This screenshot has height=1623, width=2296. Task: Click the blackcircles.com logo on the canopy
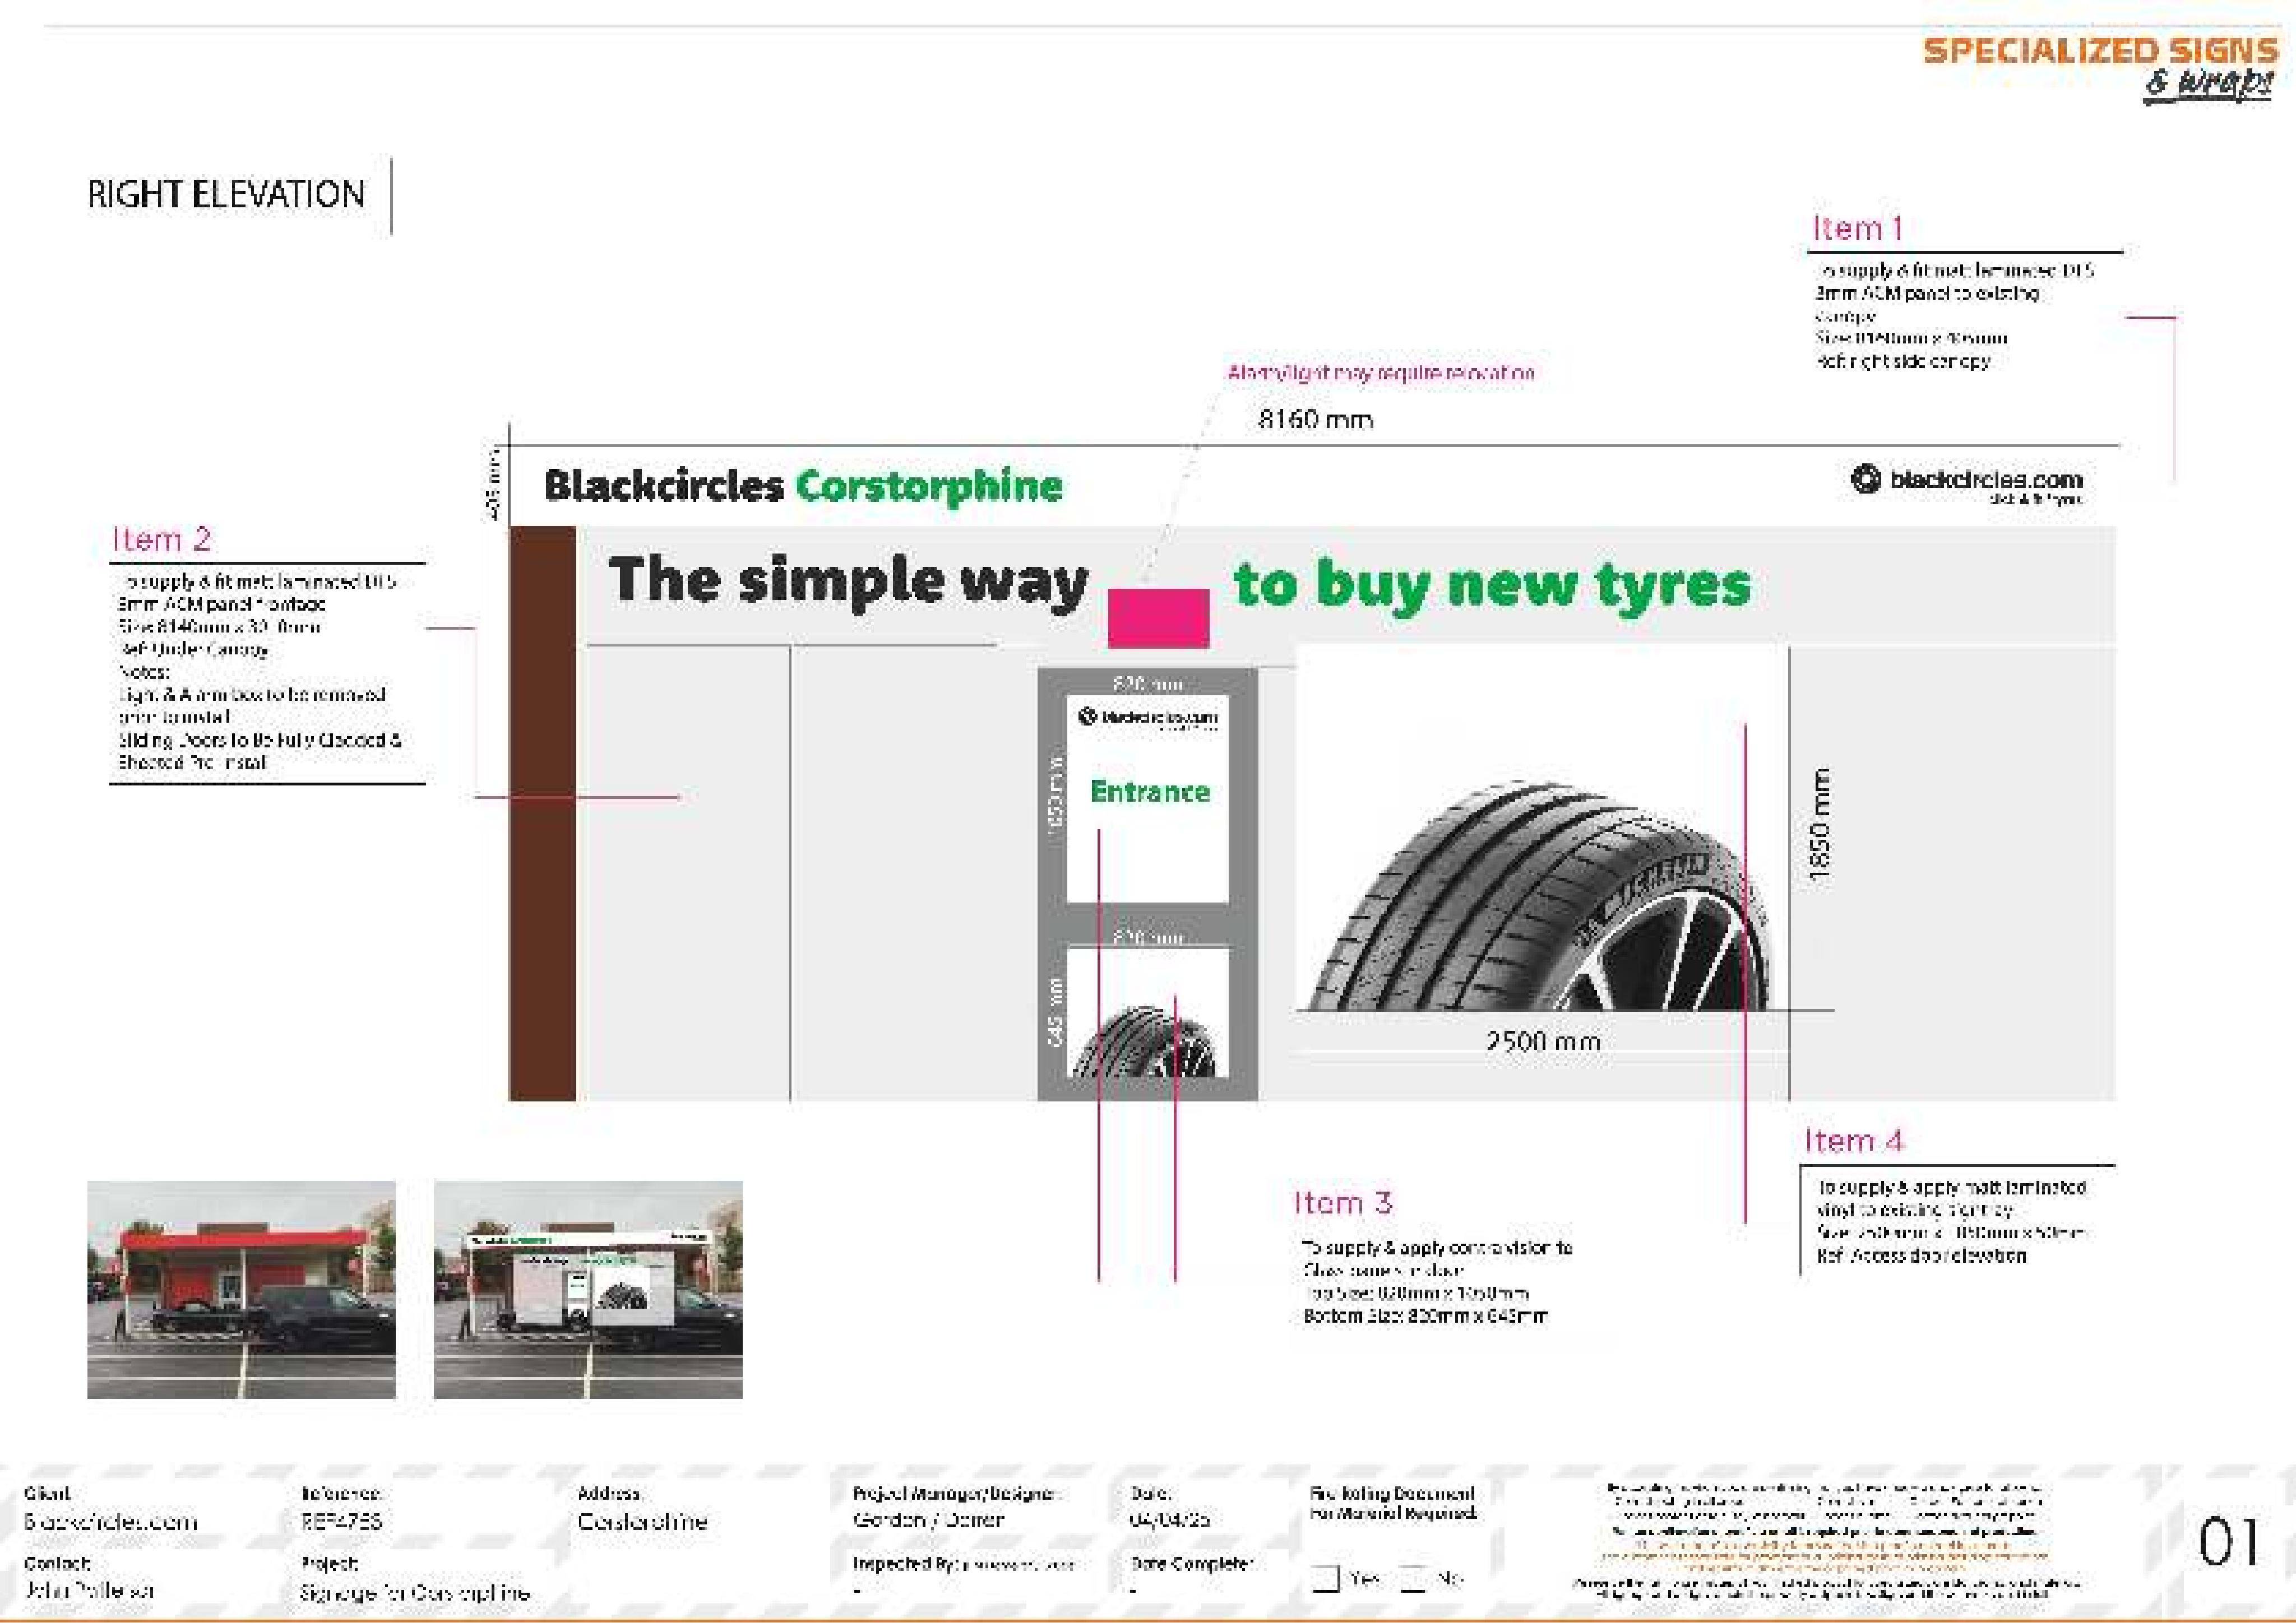click(x=1967, y=485)
